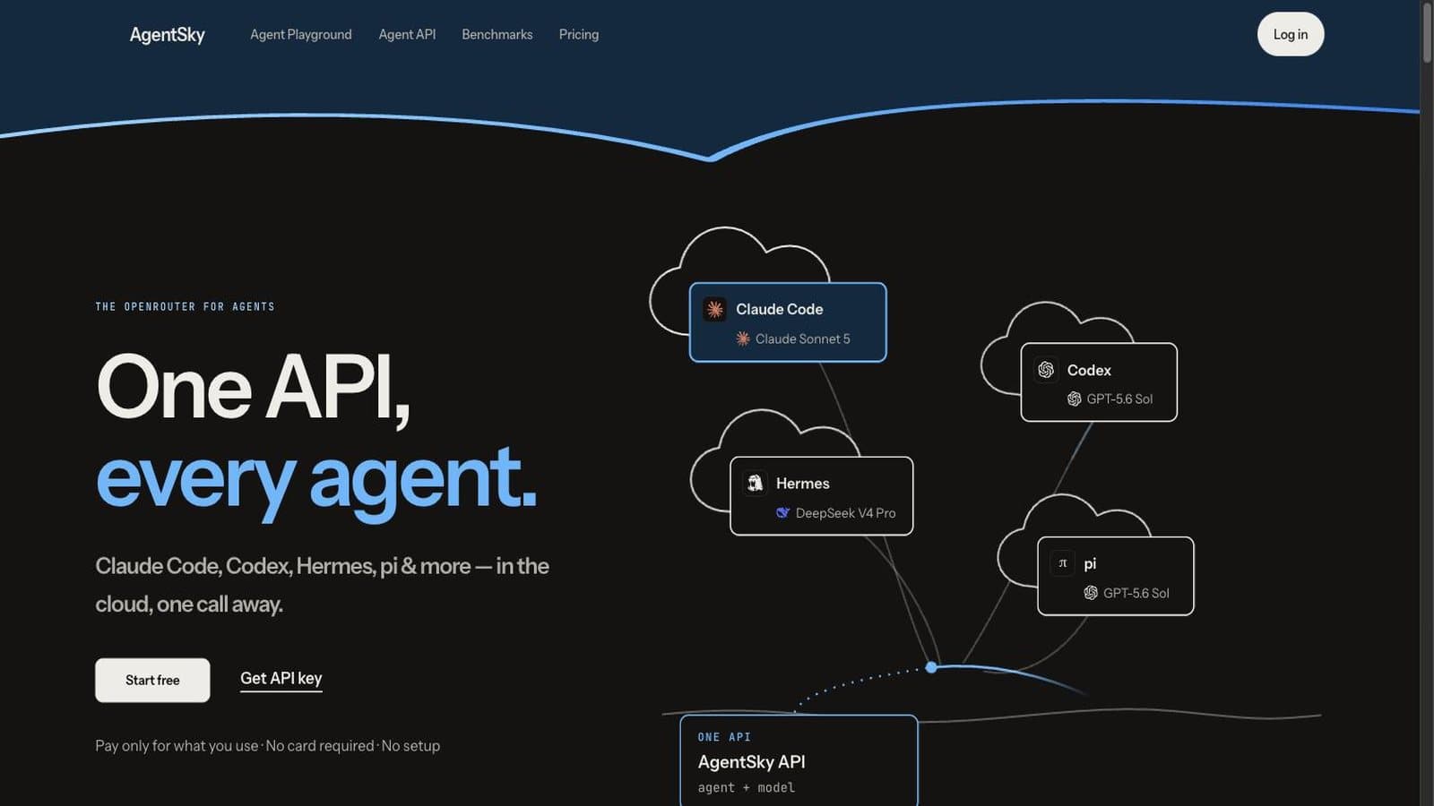Click the pi card title text
Image resolution: width=1434 pixels, height=806 pixels.
pyautogui.click(x=1090, y=563)
